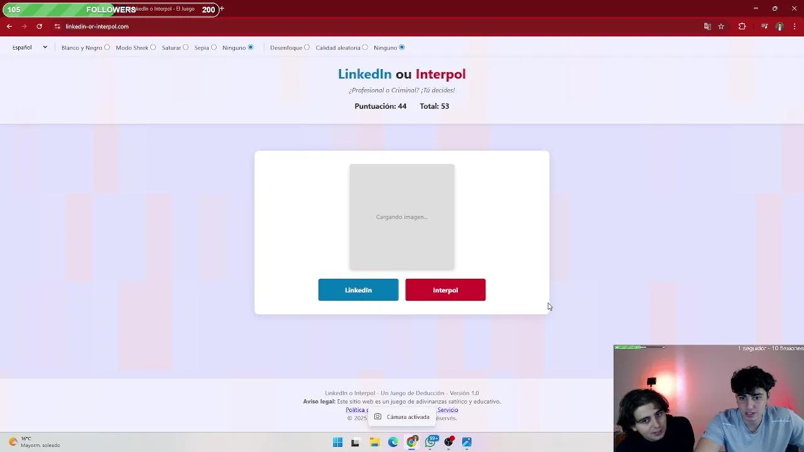Open a new tab with the plus button
Viewport: 804px width, 452px height.
tap(222, 9)
